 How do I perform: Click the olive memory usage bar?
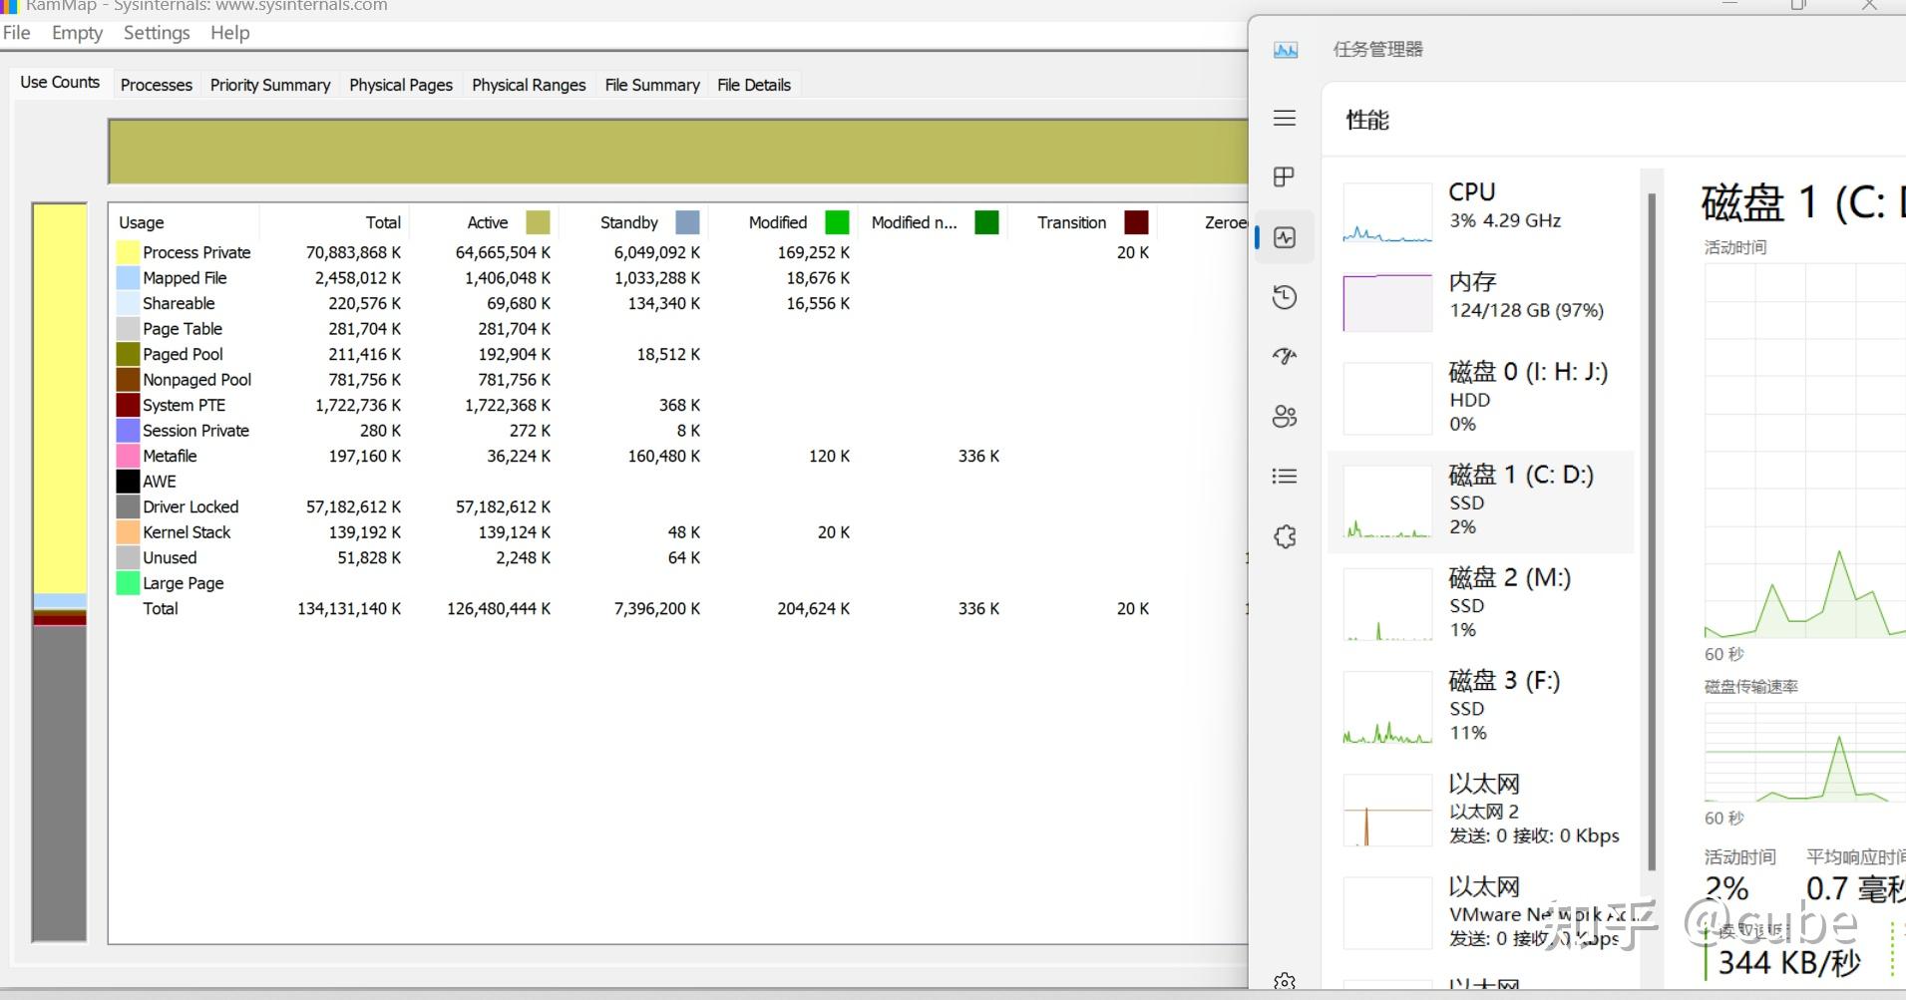(x=678, y=152)
